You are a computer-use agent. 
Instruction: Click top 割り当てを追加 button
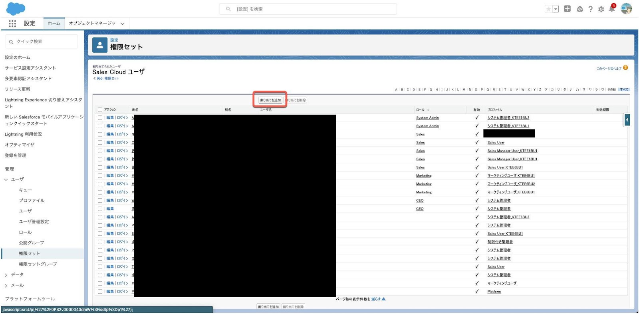(x=270, y=100)
